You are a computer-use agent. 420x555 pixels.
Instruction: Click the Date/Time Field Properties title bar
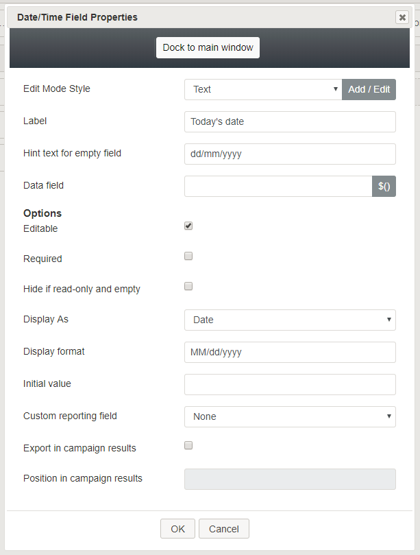[x=205, y=17]
